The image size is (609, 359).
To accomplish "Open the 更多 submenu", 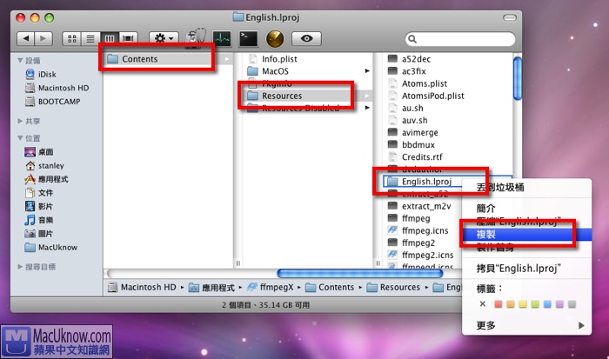I will 526,325.
